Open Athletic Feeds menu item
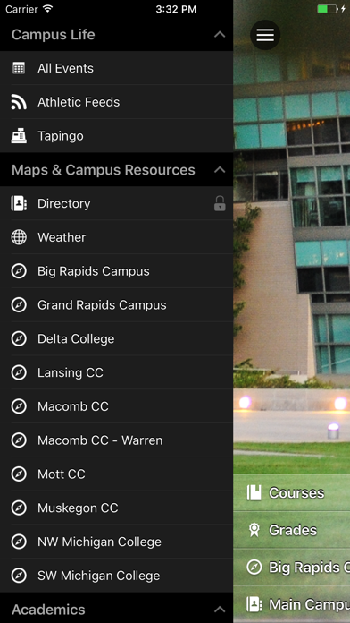Image resolution: width=350 pixels, height=623 pixels. coord(117,102)
